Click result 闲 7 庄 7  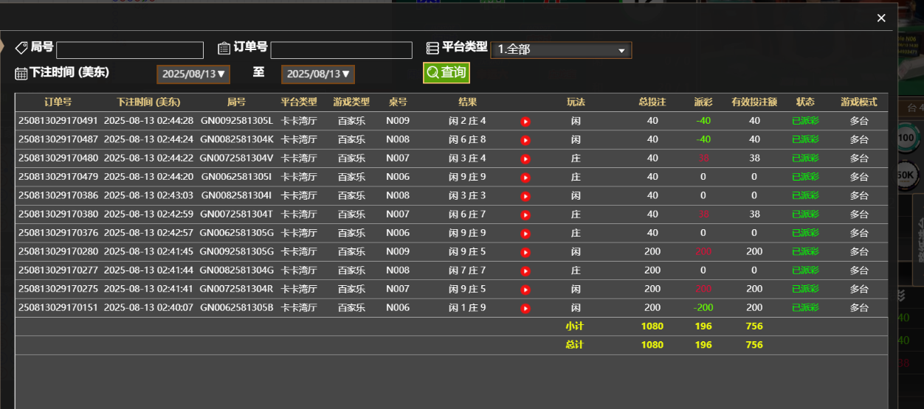(468, 270)
